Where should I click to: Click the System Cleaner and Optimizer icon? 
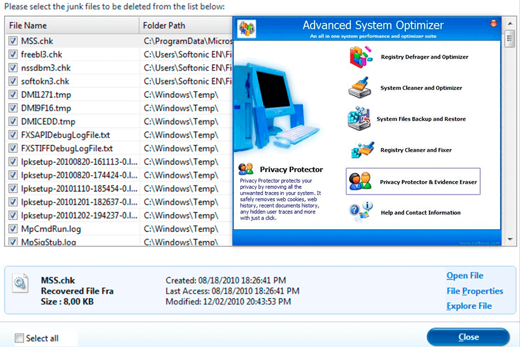click(360, 88)
